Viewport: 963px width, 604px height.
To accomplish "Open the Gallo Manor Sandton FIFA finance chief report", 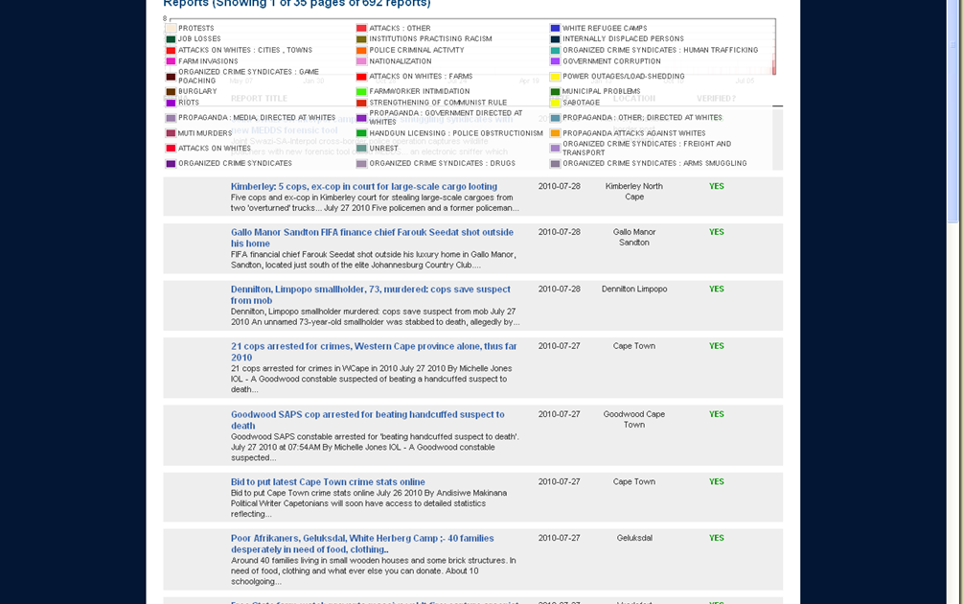I will pyautogui.click(x=372, y=238).
